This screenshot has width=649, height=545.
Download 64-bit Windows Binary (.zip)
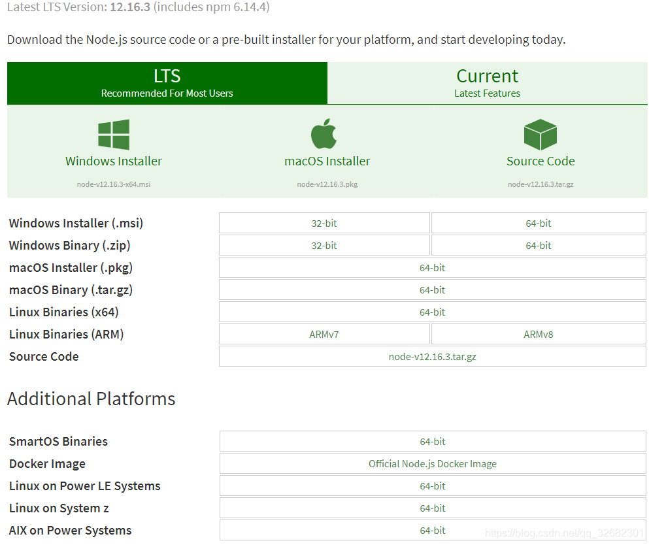click(x=539, y=246)
